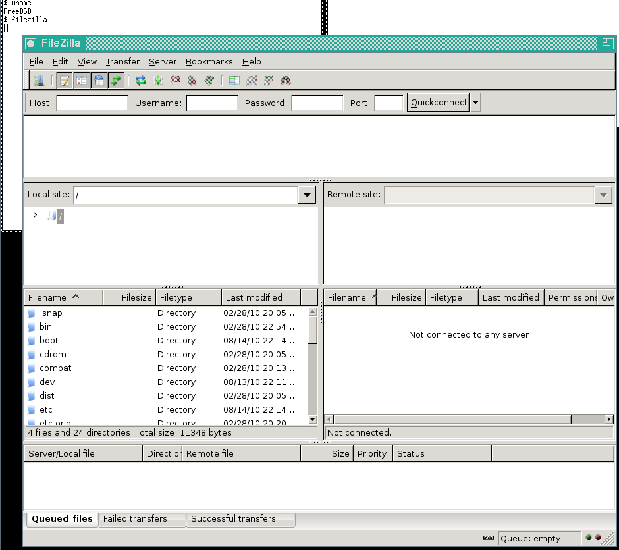The image size is (619, 550).
Task: Open the Remote site path dropdown
Action: pos(603,195)
